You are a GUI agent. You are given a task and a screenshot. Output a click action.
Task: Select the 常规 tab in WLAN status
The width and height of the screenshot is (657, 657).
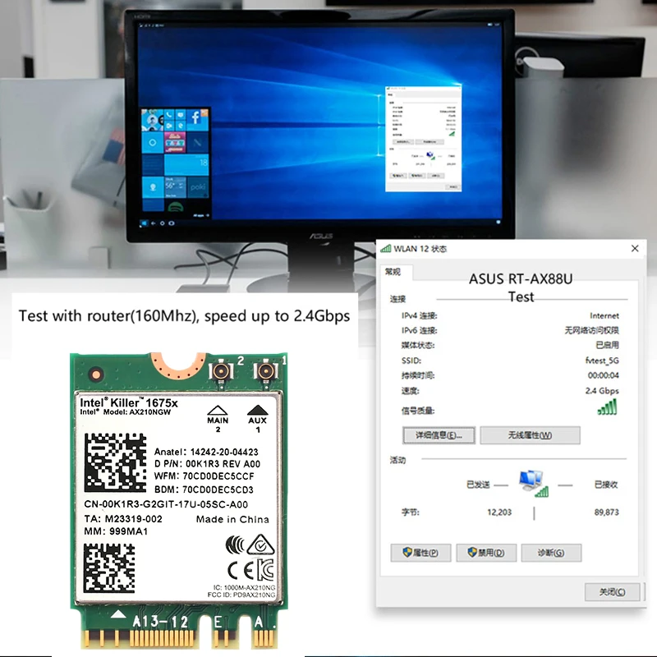pyautogui.click(x=393, y=272)
